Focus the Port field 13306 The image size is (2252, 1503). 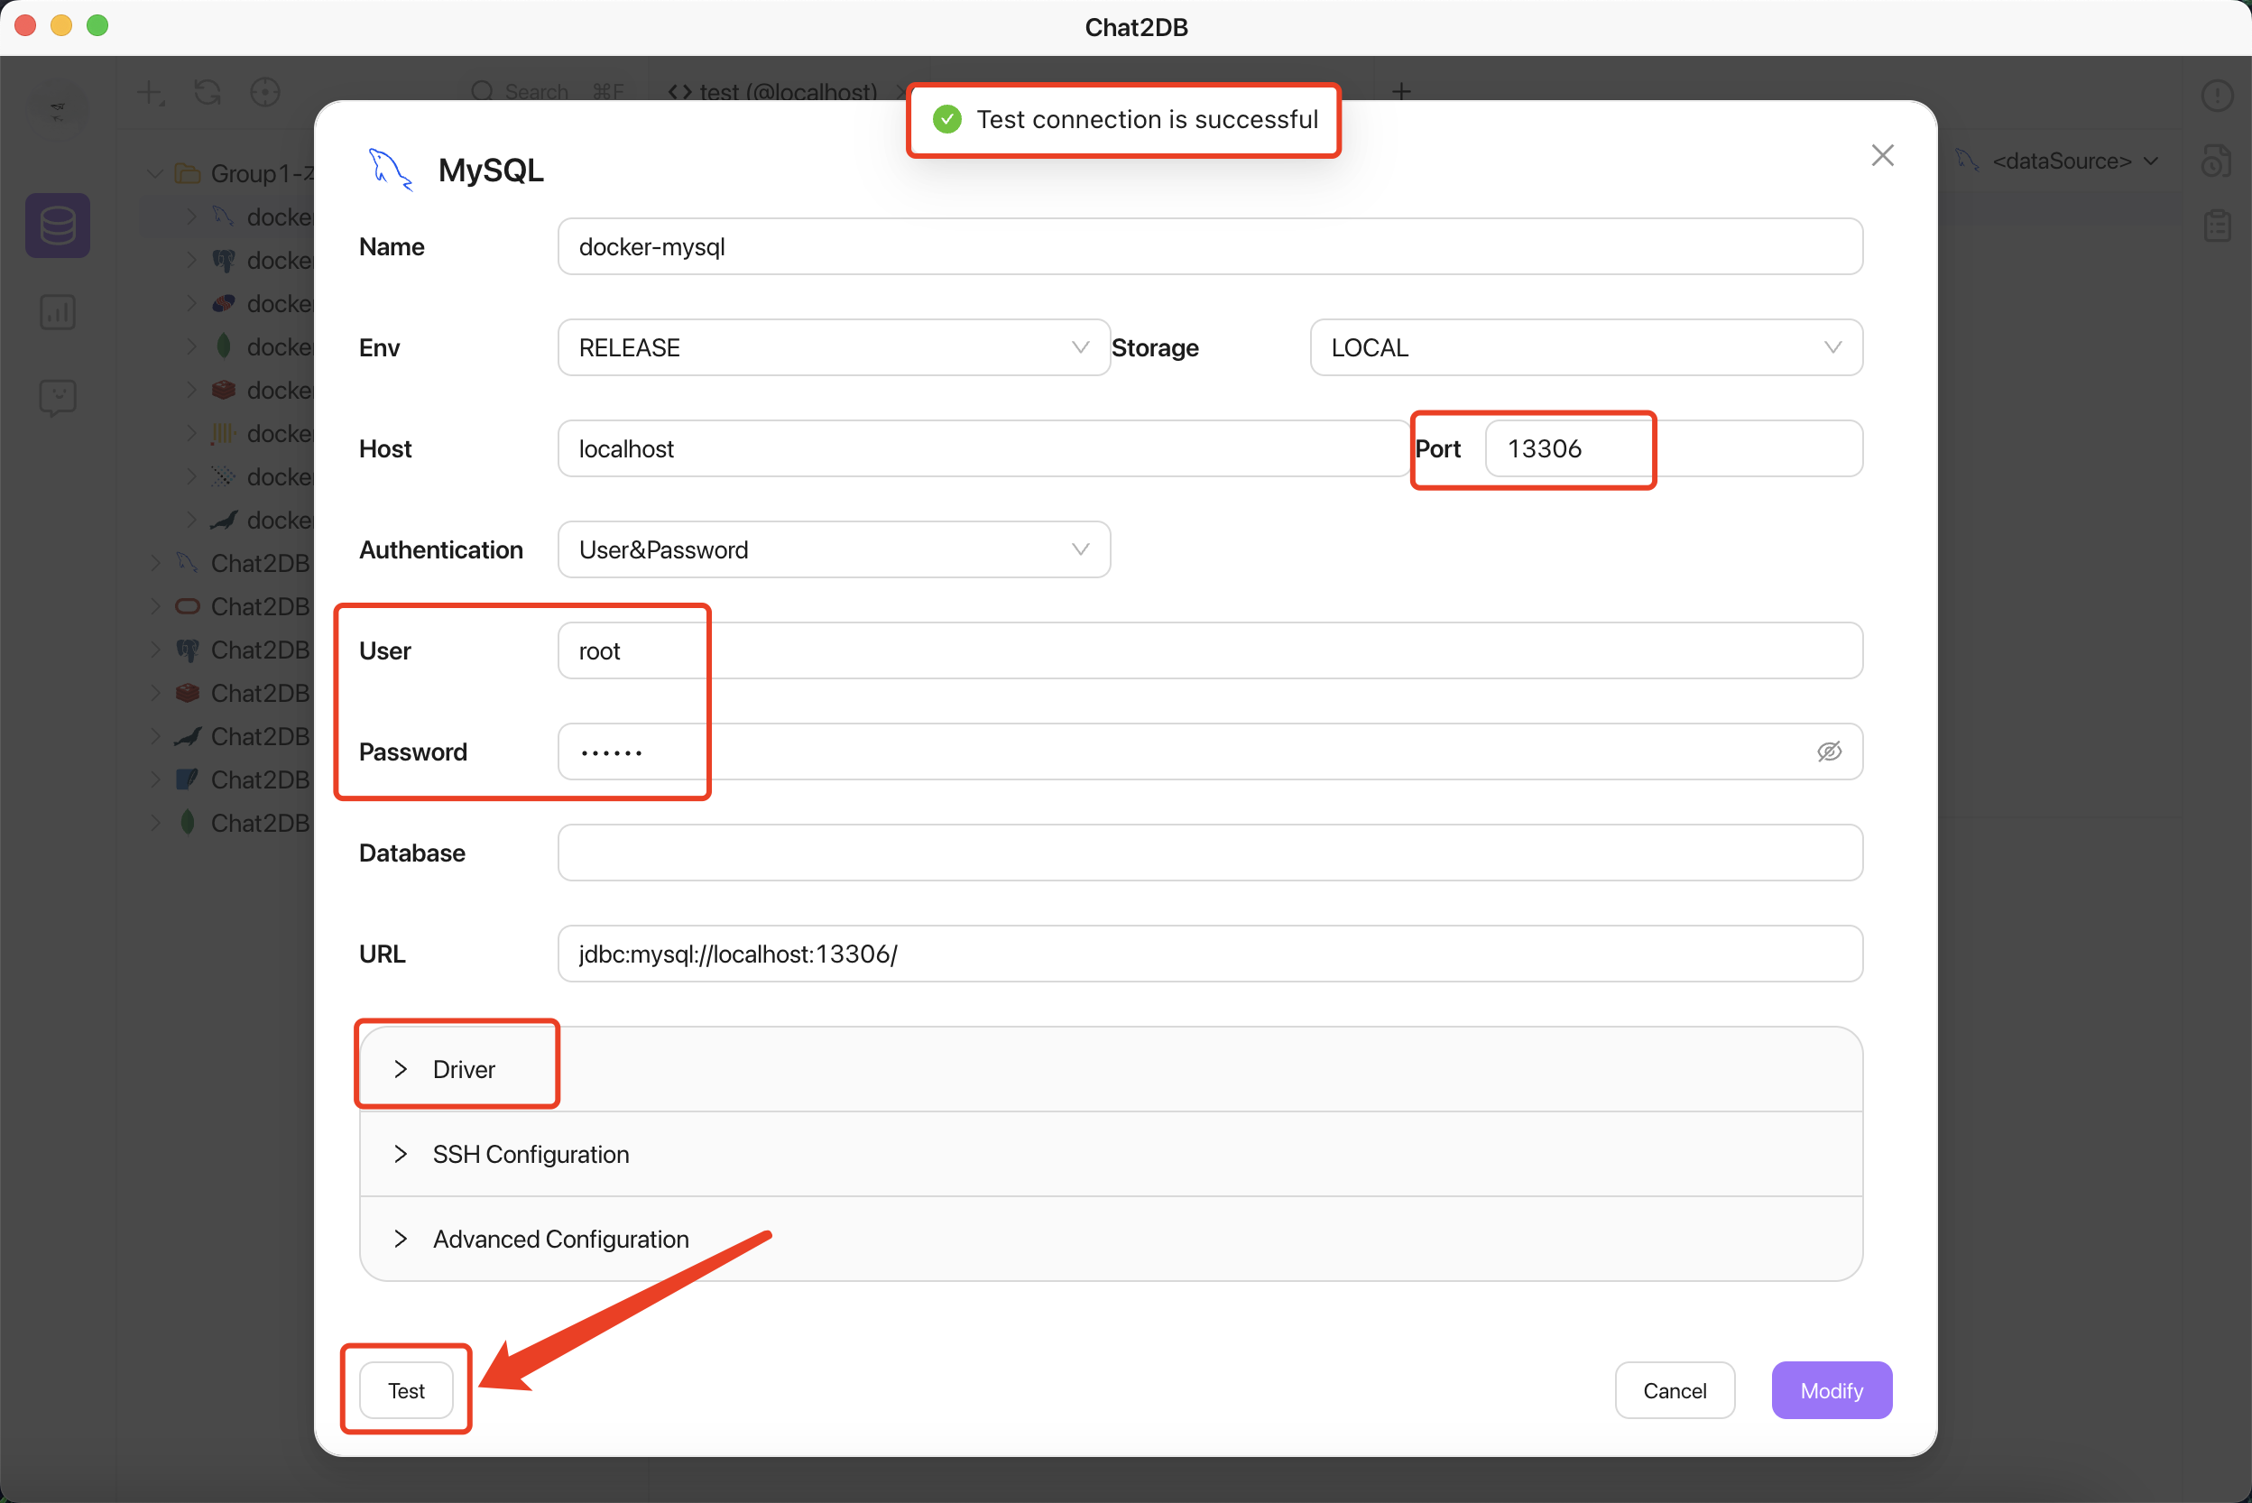pos(1673,448)
